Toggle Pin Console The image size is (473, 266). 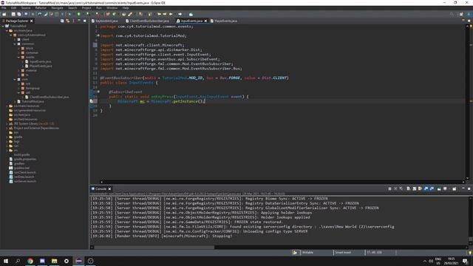coord(438,188)
